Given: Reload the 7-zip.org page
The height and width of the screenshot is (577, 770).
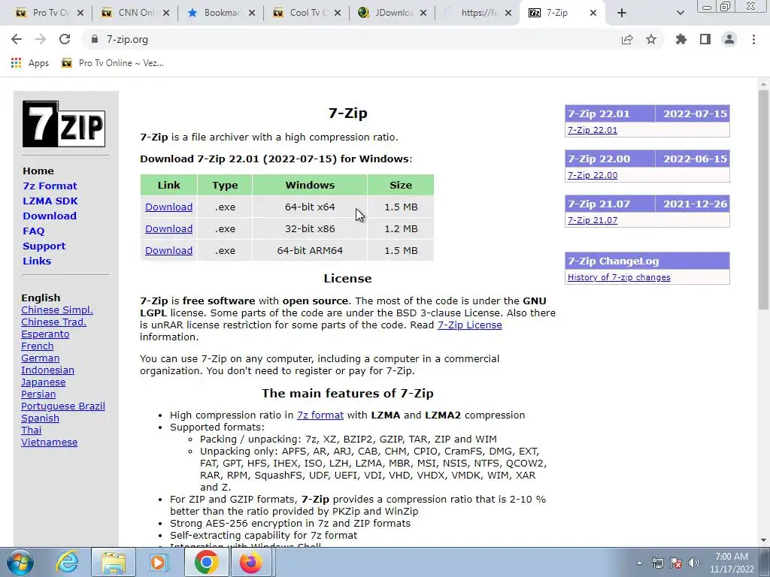Looking at the screenshot, I should [65, 39].
